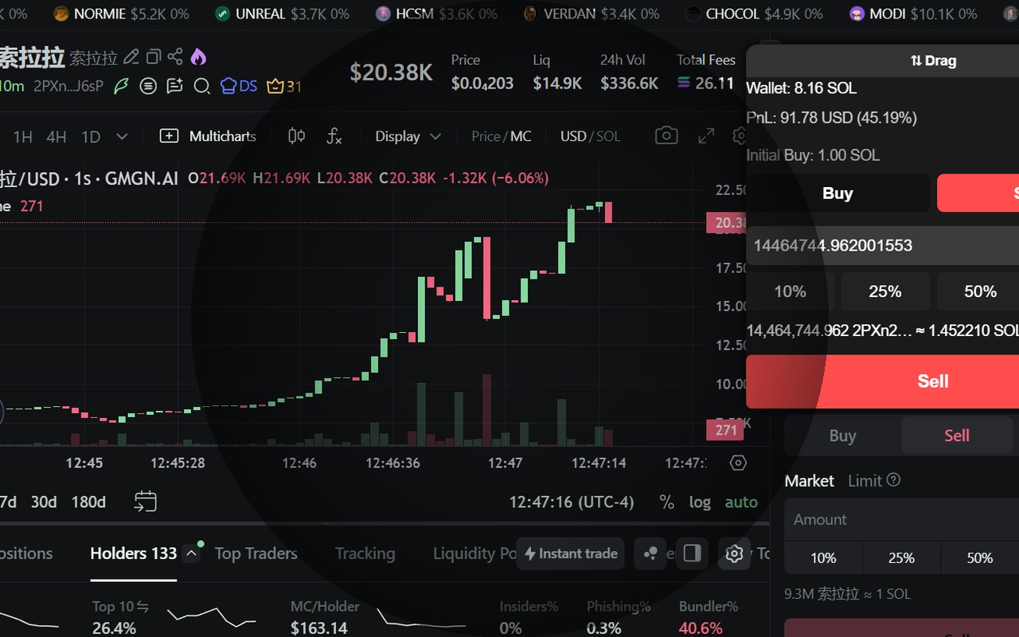This screenshot has width=1019, height=637.
Task: Toggle percent scale on chart
Action: (667, 502)
